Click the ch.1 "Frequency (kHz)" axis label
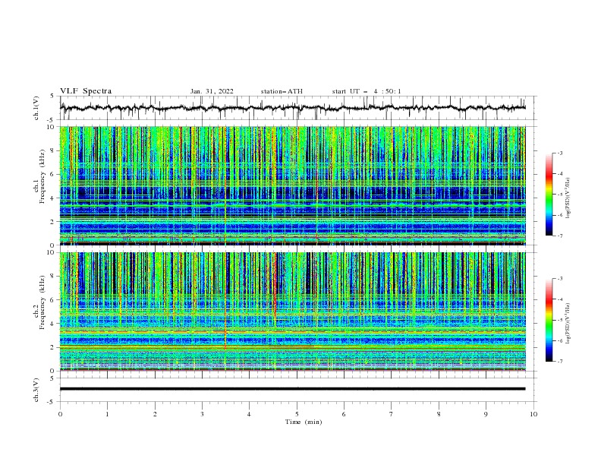This screenshot has height=465, width=601. (x=42, y=177)
